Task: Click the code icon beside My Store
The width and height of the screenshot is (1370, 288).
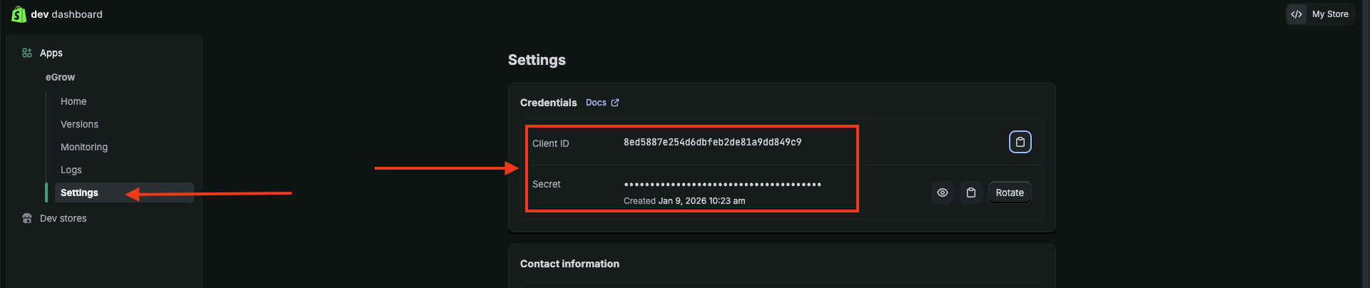Action: click(1297, 14)
